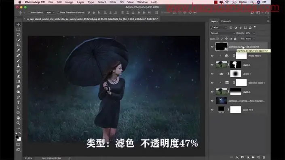Open the File menu
Viewport: 285px width, 160px height.
(x=51, y=2)
